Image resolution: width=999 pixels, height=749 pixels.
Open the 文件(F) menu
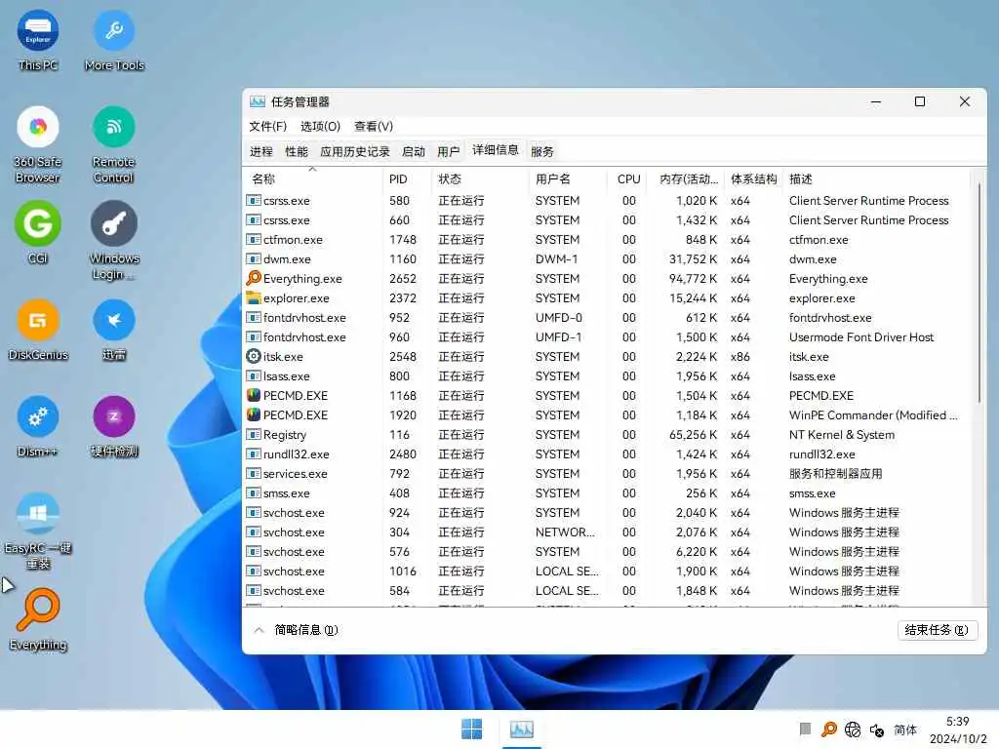(267, 126)
